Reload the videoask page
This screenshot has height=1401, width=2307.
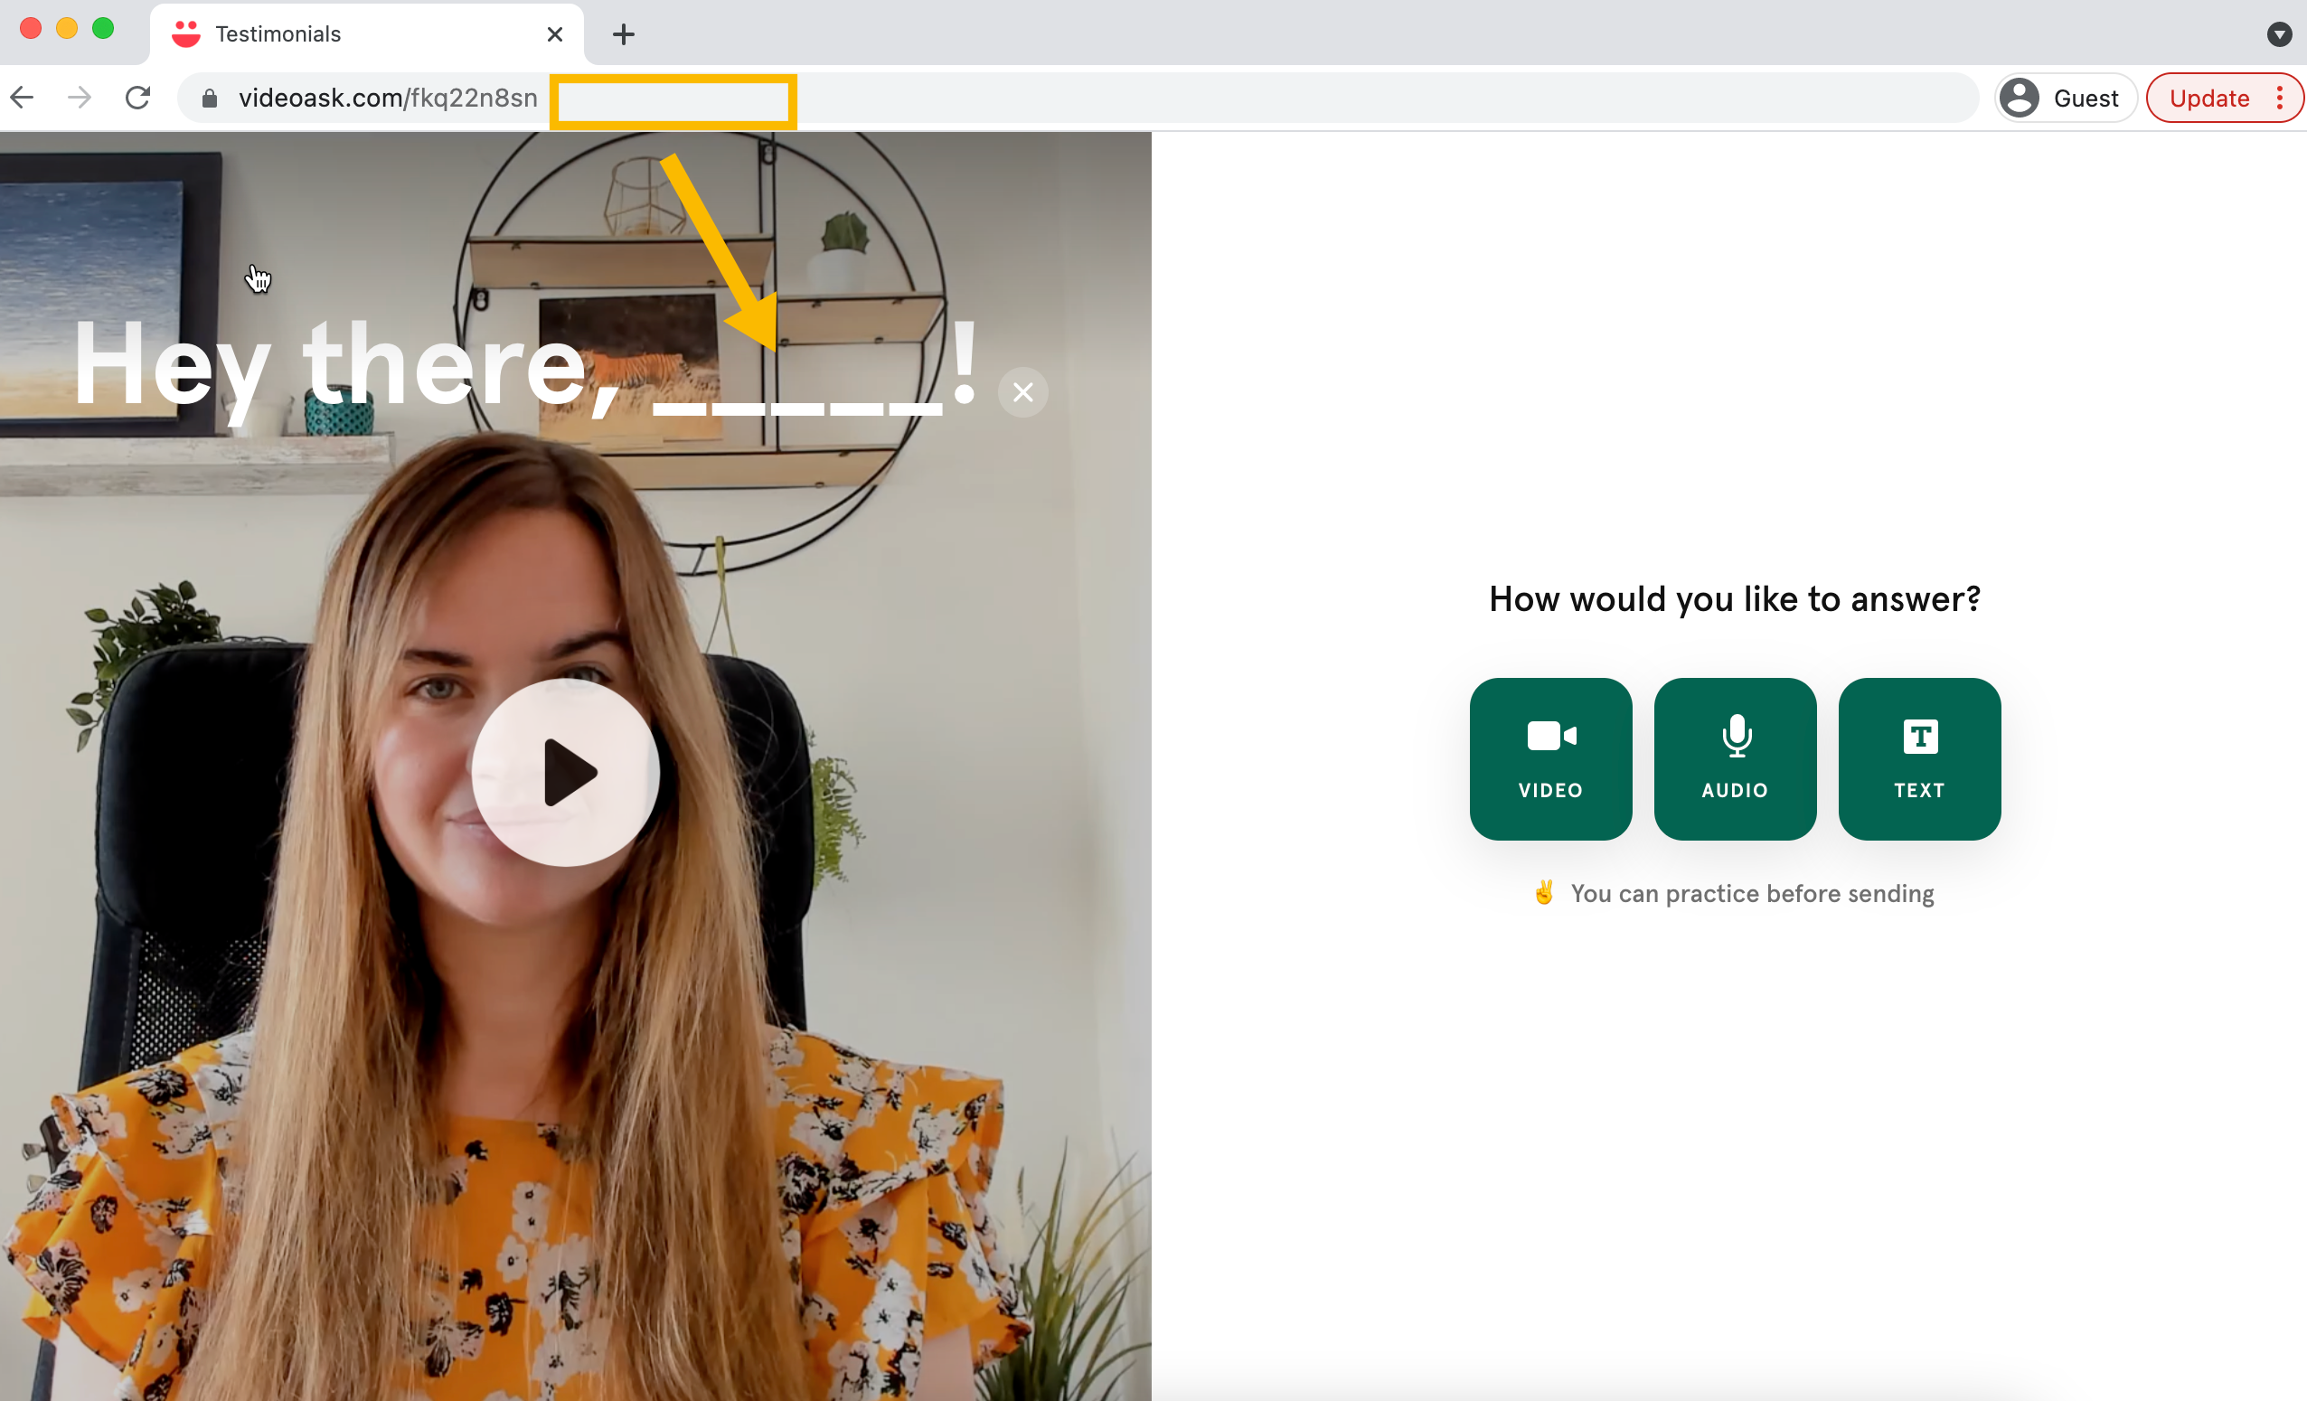(137, 98)
